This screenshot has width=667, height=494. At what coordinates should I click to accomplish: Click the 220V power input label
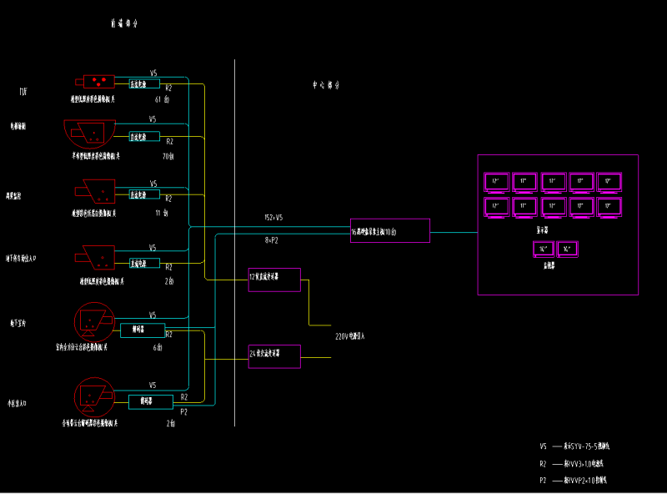tap(349, 336)
